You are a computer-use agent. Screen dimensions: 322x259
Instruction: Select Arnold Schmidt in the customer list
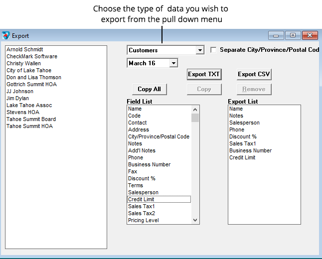tap(25, 49)
